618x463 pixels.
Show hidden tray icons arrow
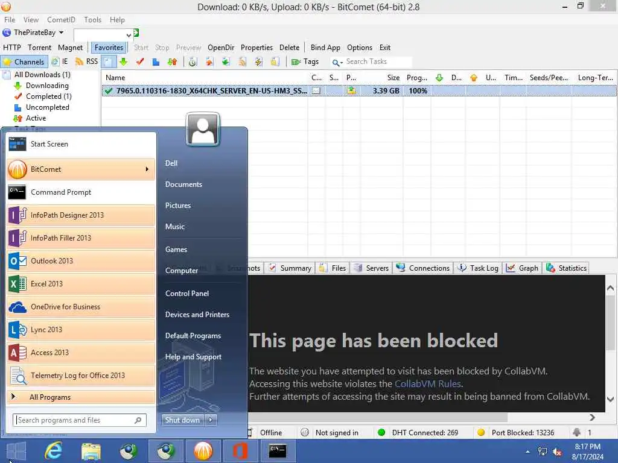point(527,452)
